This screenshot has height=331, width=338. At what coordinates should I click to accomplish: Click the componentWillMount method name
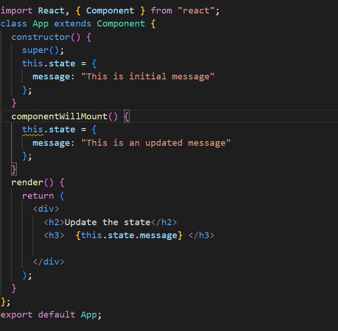coord(59,117)
